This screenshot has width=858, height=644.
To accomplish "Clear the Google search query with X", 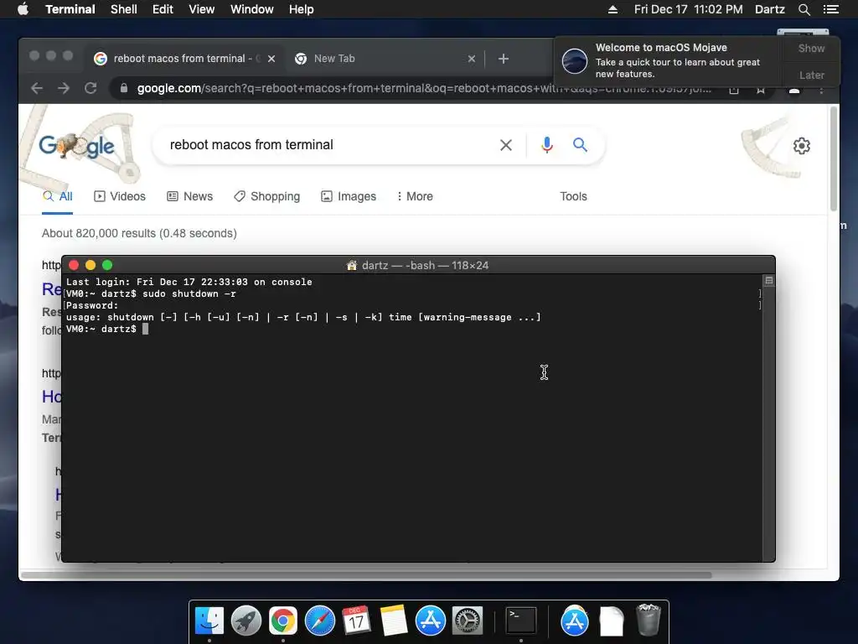I will (x=505, y=145).
